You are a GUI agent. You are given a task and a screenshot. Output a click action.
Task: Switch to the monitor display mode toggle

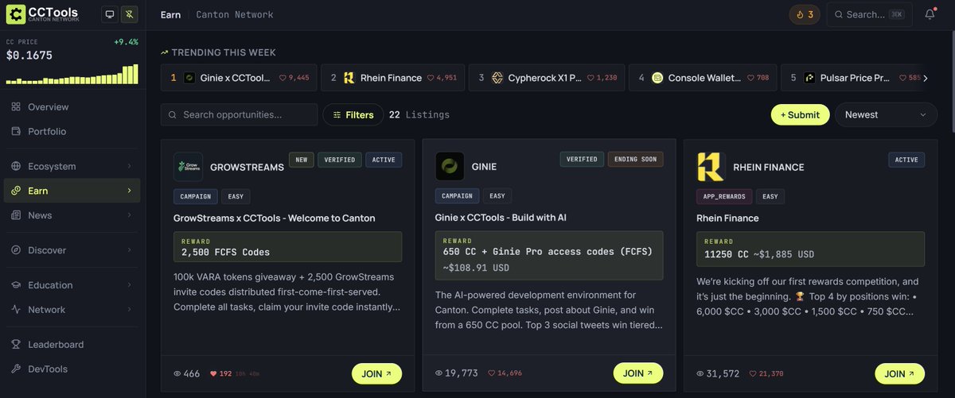[110, 14]
